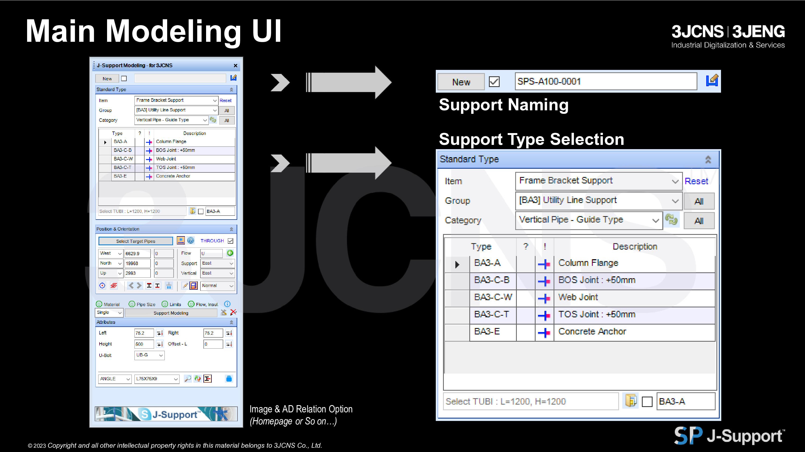Image resolution: width=805 pixels, height=452 pixels.
Task: Click the highlighted frame view icon
Action: 194,285
